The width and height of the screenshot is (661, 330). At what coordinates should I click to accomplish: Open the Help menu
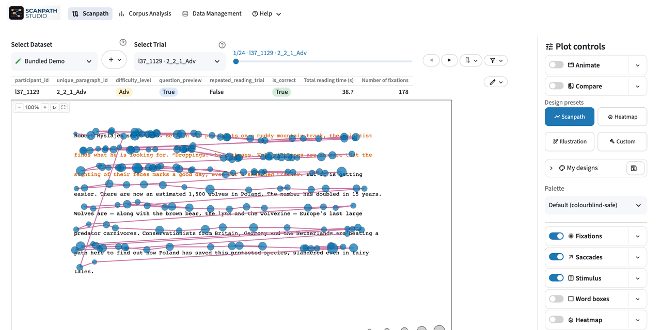(x=266, y=14)
